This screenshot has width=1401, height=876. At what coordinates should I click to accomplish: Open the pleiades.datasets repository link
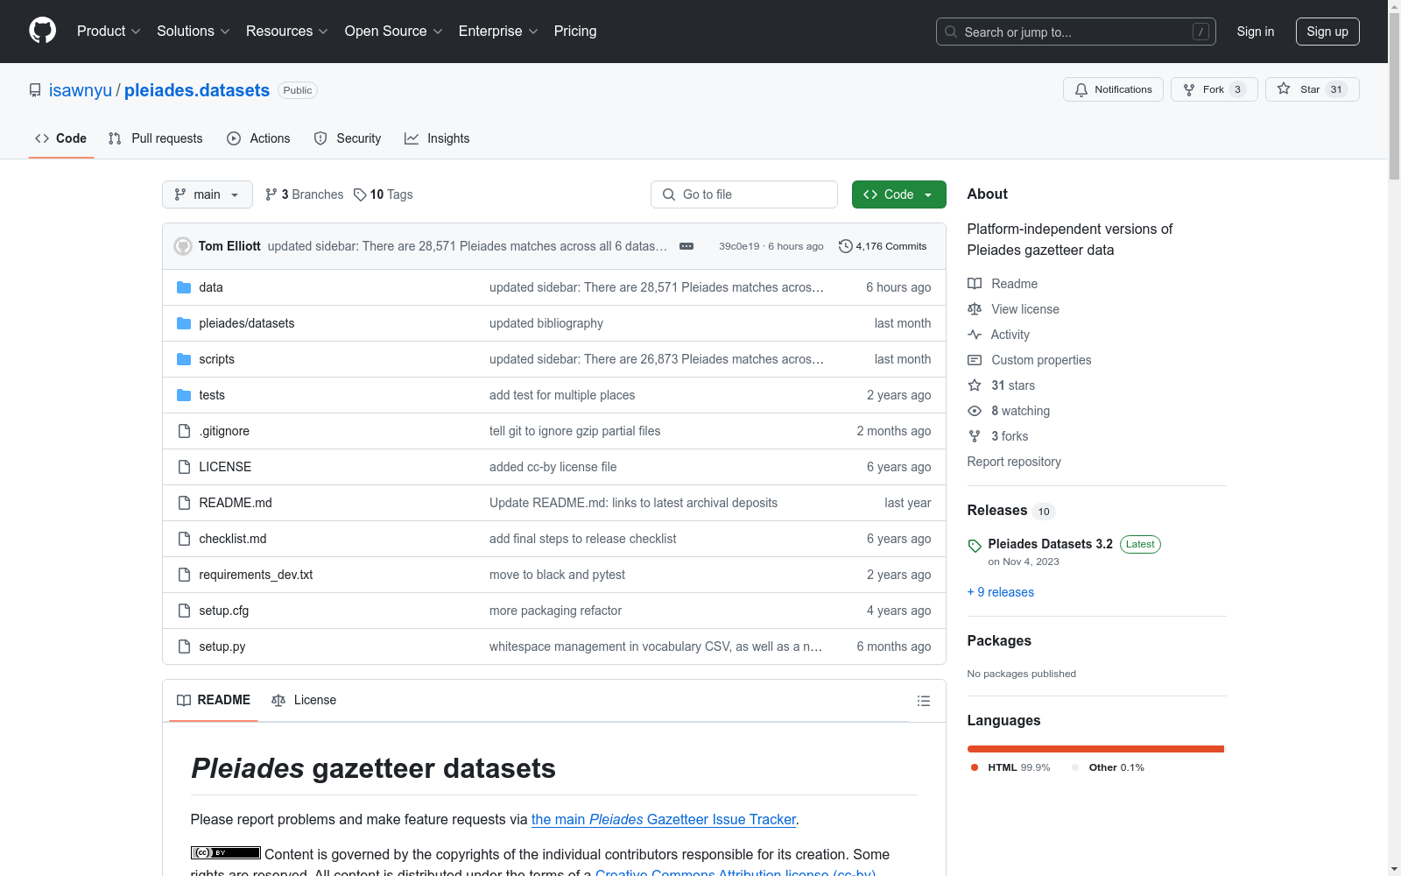tap(197, 90)
